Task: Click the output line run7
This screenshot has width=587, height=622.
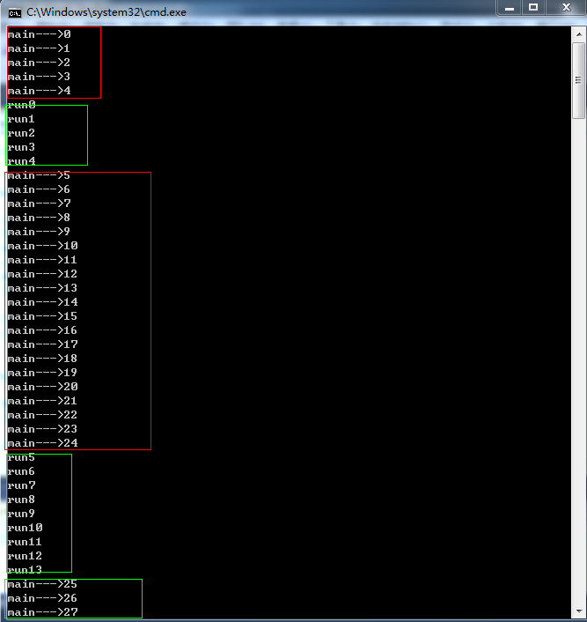Action: [21, 485]
